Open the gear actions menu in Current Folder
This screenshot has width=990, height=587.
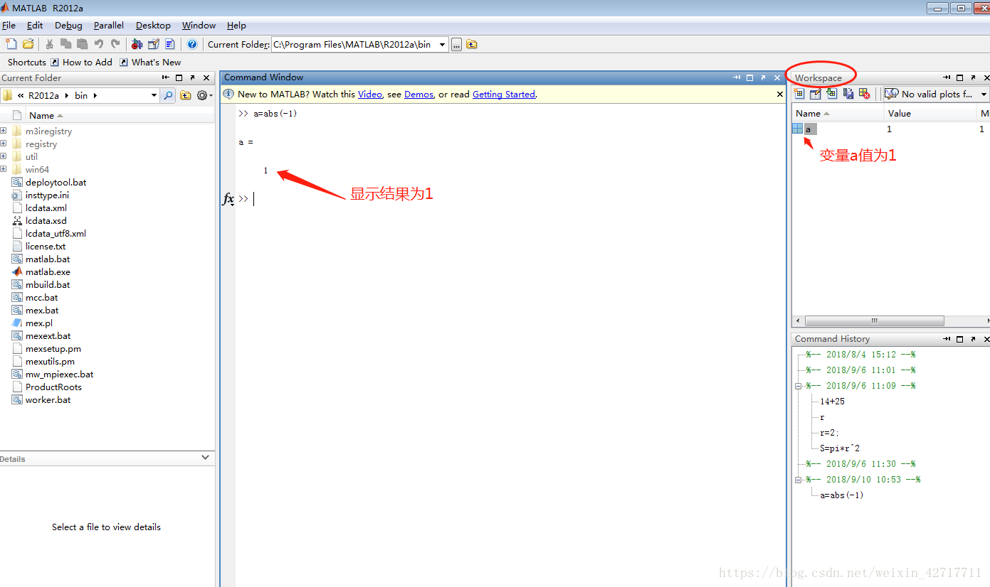click(x=204, y=95)
